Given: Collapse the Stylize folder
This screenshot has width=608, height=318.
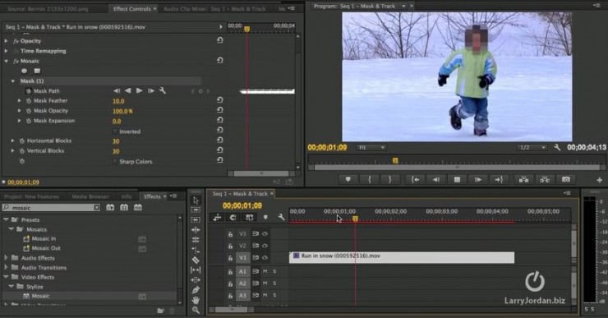Looking at the screenshot, I should click(x=12, y=286).
